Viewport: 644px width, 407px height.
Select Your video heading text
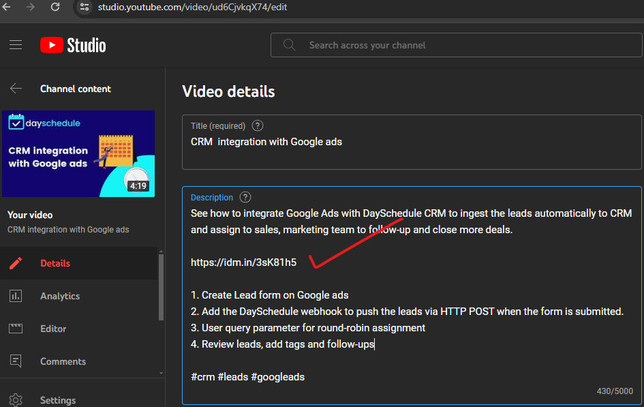30,215
